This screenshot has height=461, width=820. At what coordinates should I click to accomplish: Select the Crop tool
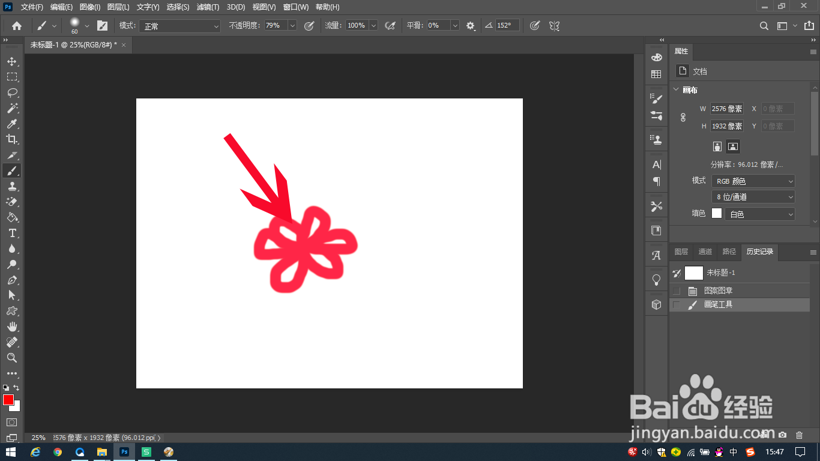coord(12,139)
